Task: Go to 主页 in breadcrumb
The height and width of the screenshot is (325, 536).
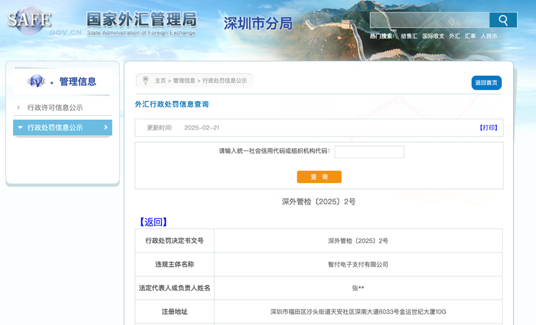Action: tap(160, 81)
